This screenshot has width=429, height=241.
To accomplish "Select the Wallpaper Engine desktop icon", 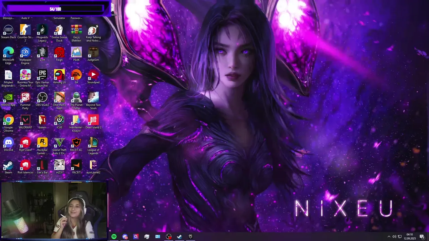I will click(25, 56).
